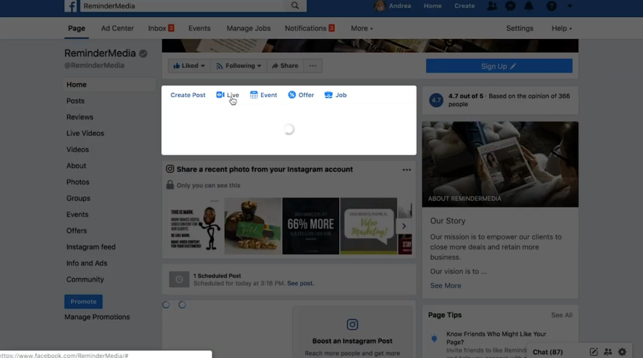The height and width of the screenshot is (358, 643).
Task: Click the Boost an Instagram Post icon
Action: (352, 324)
